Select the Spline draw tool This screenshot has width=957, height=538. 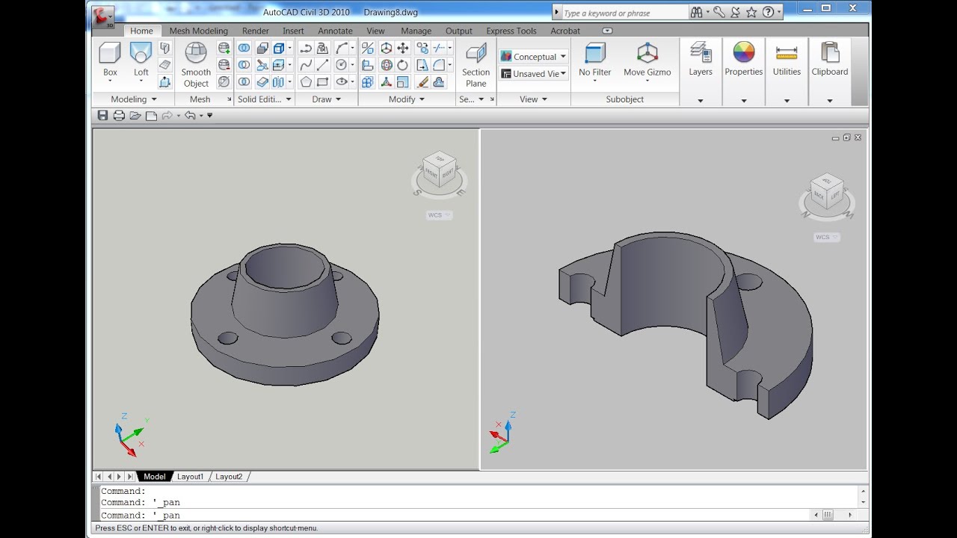click(305, 65)
